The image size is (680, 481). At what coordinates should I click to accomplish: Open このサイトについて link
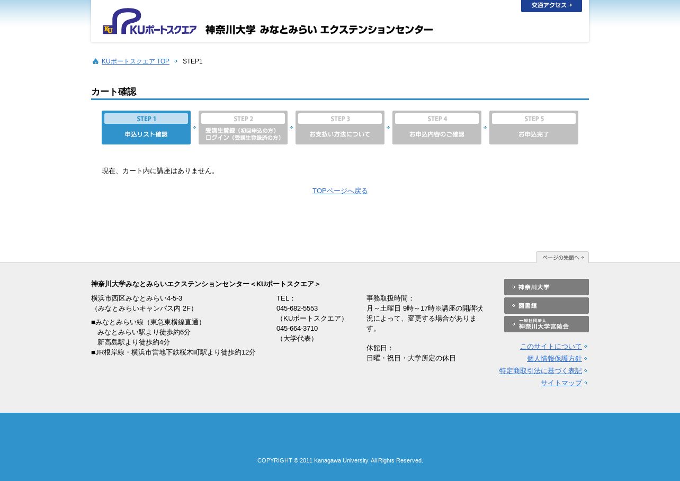(551, 347)
